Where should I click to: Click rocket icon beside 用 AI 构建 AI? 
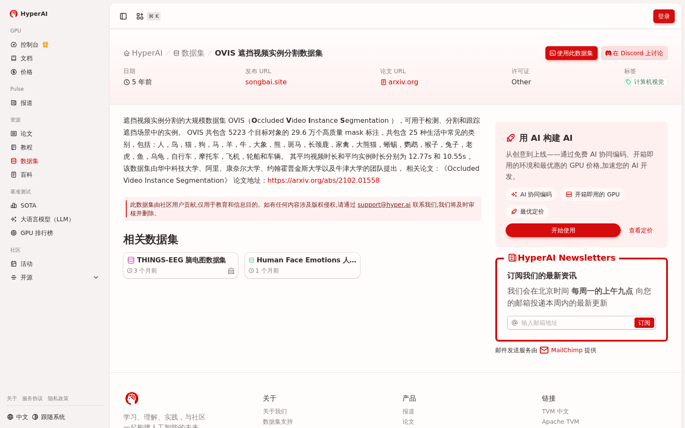[511, 138]
